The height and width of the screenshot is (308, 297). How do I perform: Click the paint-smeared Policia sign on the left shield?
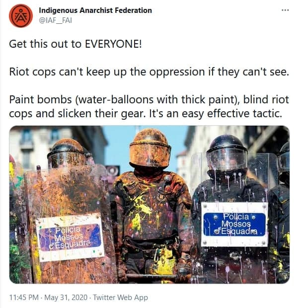coord(70,237)
